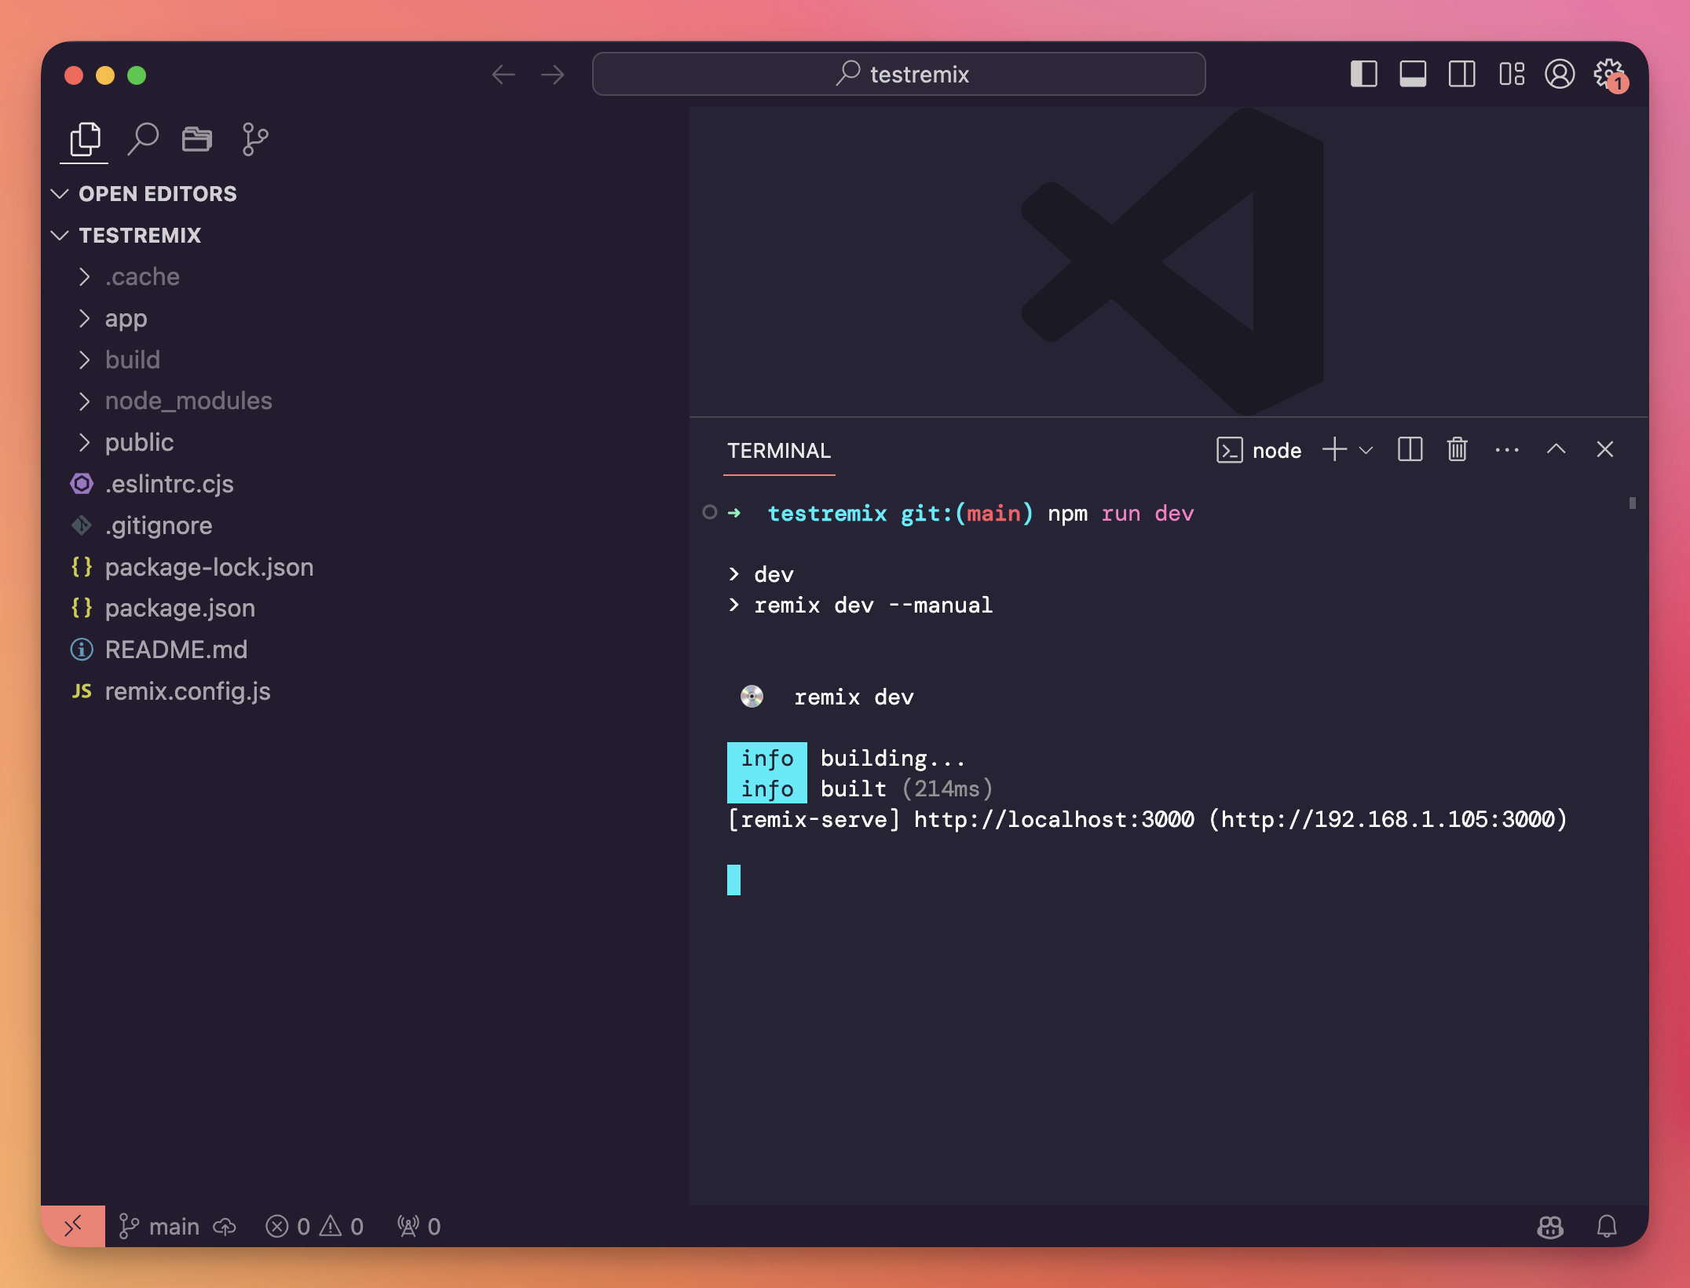Click errors and warnings status indicator
Image resolution: width=1690 pixels, height=1288 pixels.
314,1226
